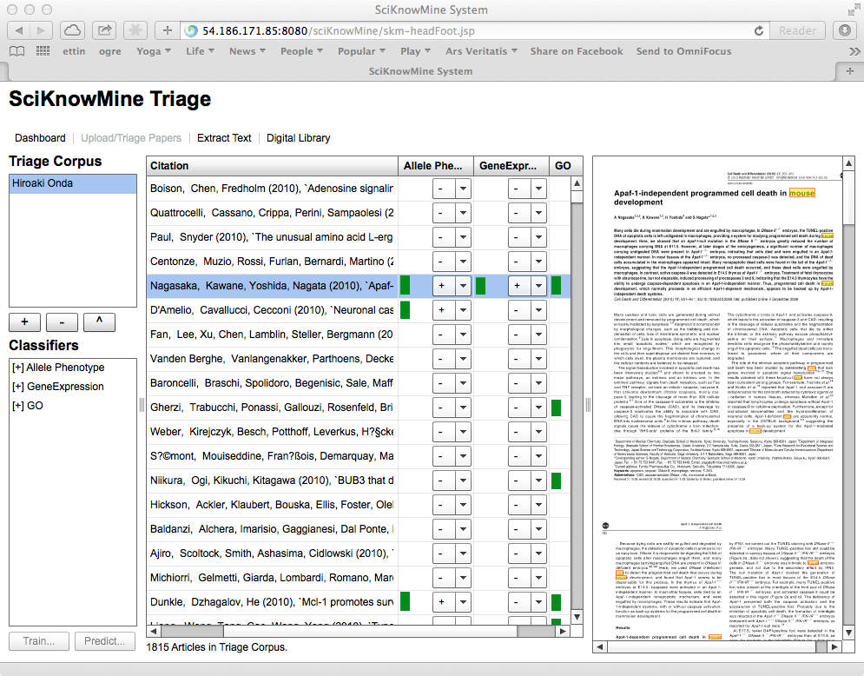This screenshot has width=864, height=676.
Task: Open the Send to OmniFocus bookmark
Action: point(683,51)
